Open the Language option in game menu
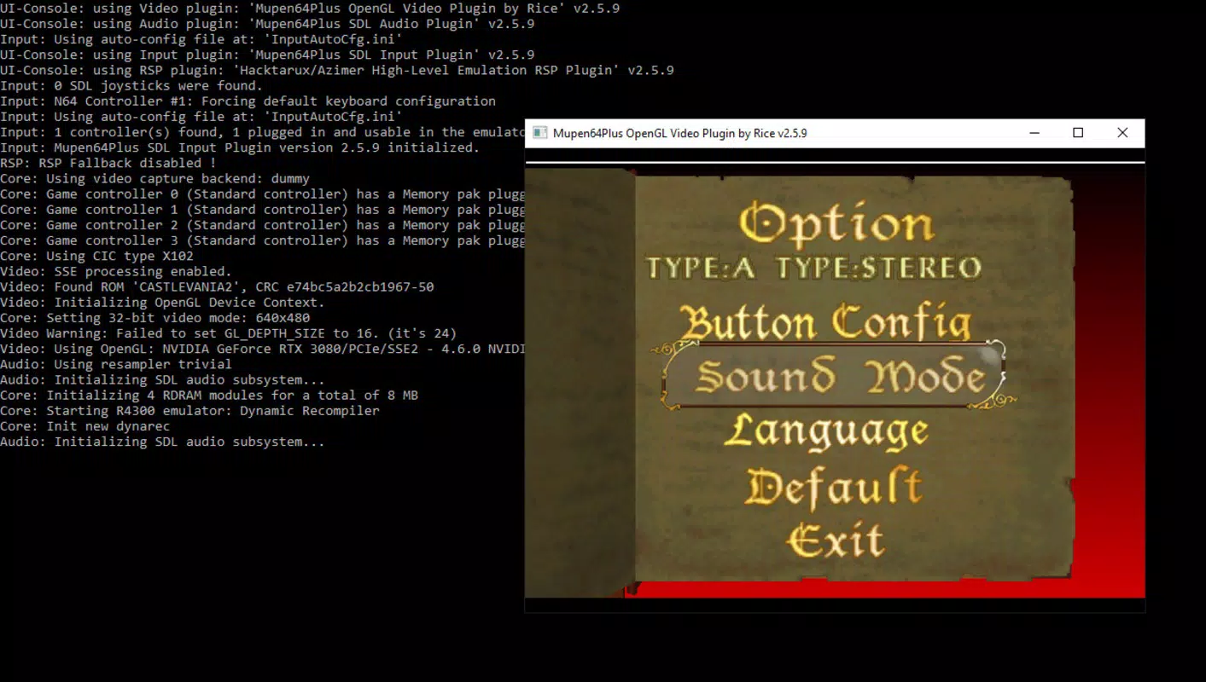Viewport: 1206px width, 682px height. 826,431
